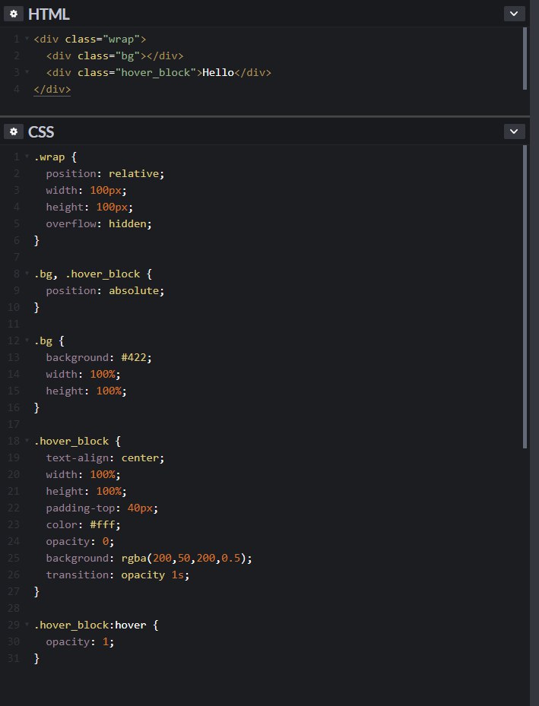Place cursor on the "Hello" text
The width and height of the screenshot is (539, 706).
click(x=218, y=72)
